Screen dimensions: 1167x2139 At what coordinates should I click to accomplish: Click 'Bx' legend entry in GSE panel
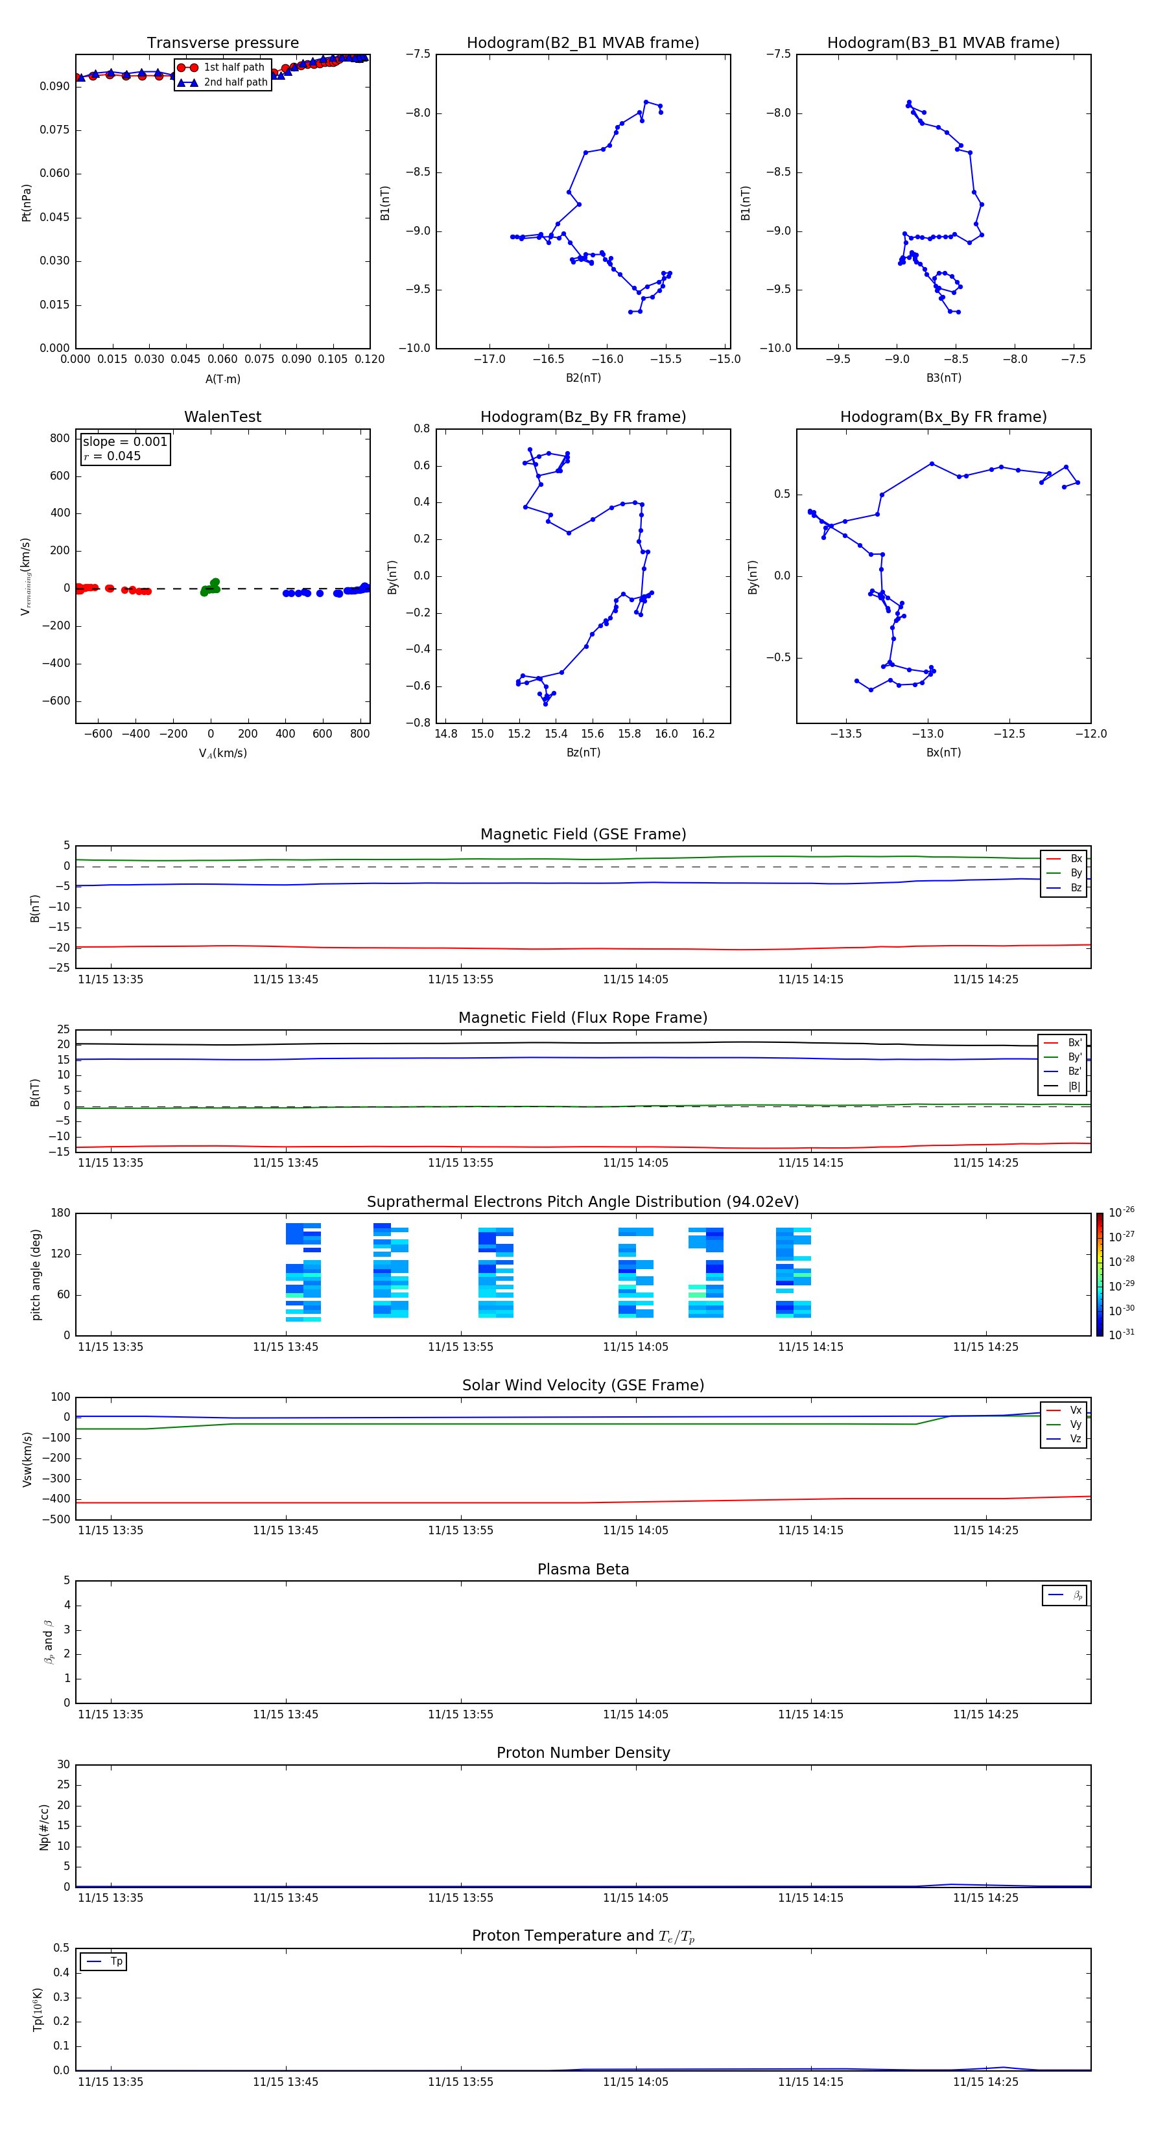[x=1064, y=859]
